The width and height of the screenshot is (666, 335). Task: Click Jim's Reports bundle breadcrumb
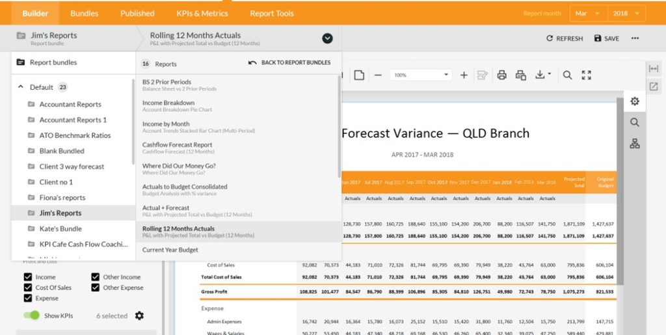(x=53, y=38)
